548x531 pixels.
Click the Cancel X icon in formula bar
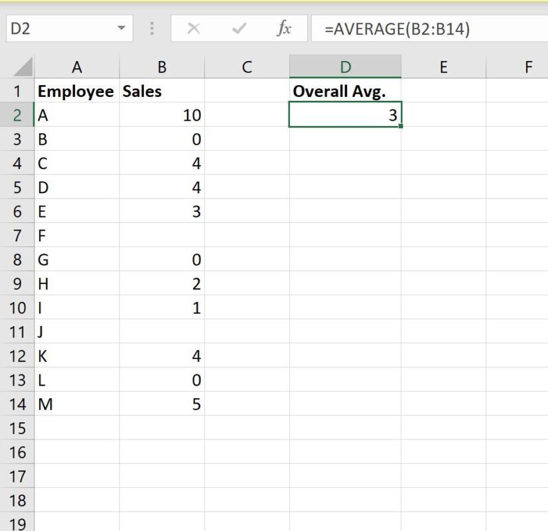click(x=194, y=29)
